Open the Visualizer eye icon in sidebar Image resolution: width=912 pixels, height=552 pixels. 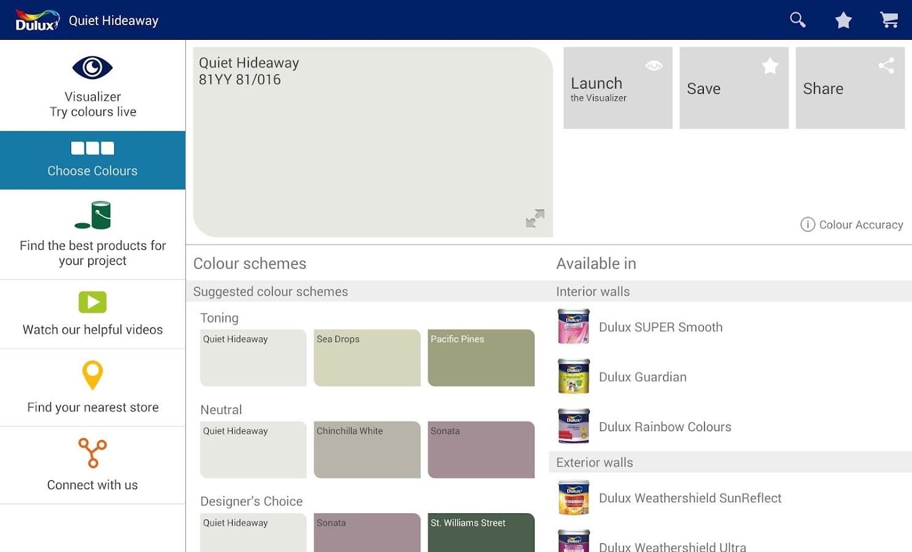[93, 67]
